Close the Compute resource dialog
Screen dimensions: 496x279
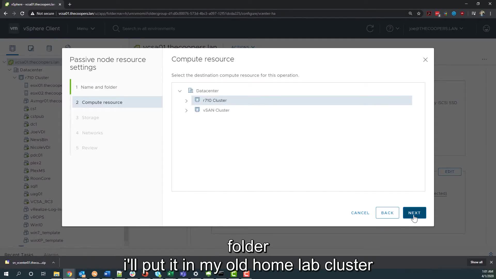click(425, 60)
